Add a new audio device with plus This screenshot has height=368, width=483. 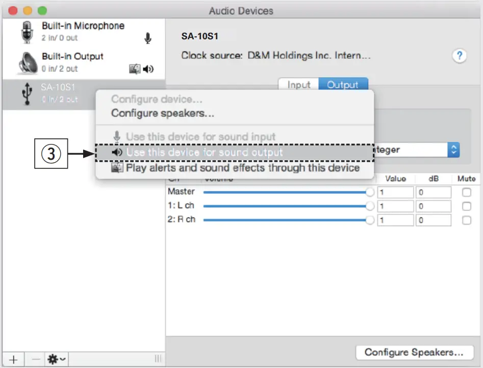[x=13, y=359]
